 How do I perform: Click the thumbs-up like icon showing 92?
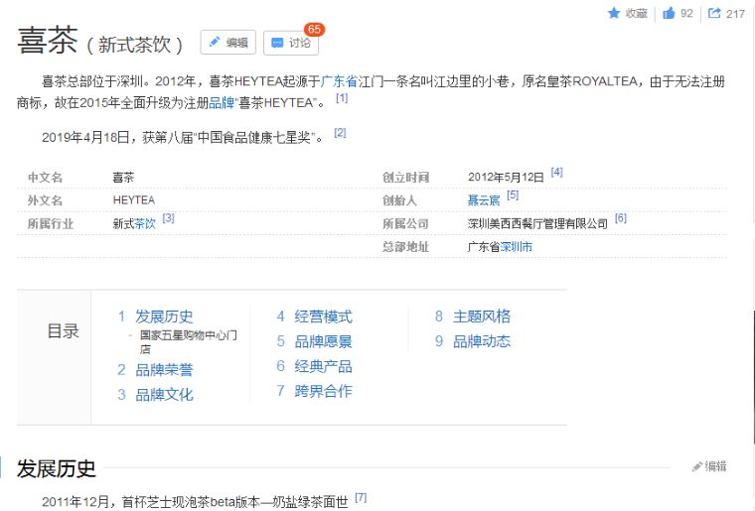click(x=669, y=13)
